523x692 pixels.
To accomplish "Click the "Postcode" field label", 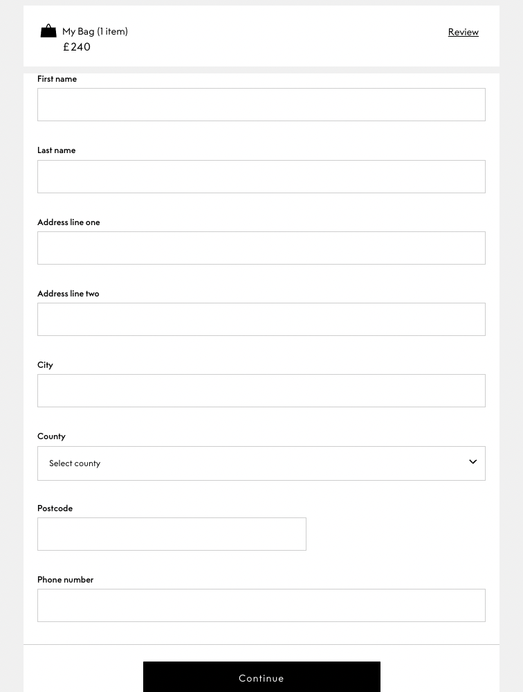I will click(55, 508).
